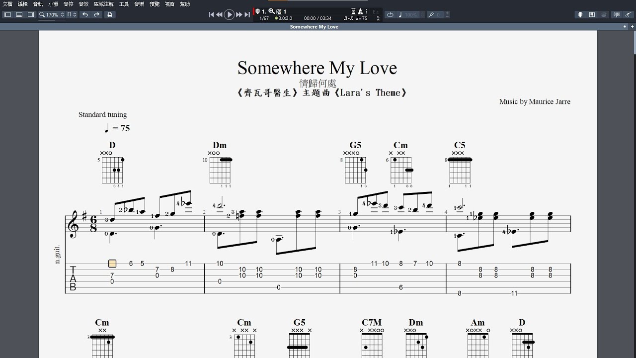
Task: Redo the last undone action
Action: 97,15
